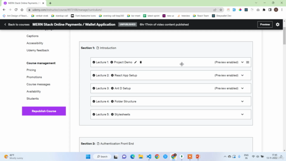Click Stylesheets lecture title
The height and width of the screenshot is (161, 286).
[x=122, y=114]
